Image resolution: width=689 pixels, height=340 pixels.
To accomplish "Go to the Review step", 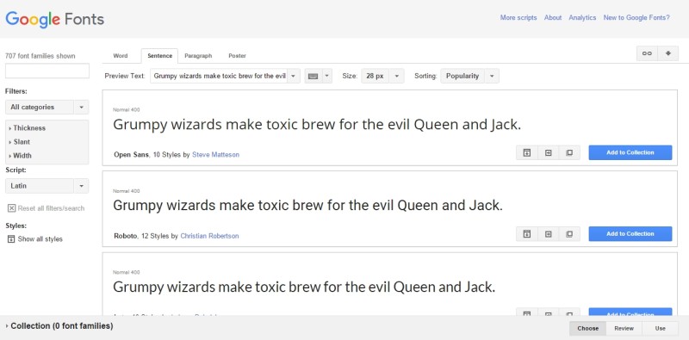I will pyautogui.click(x=624, y=328).
